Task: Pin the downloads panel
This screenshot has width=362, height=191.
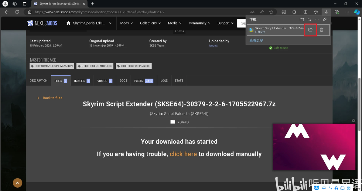Action: [325, 20]
